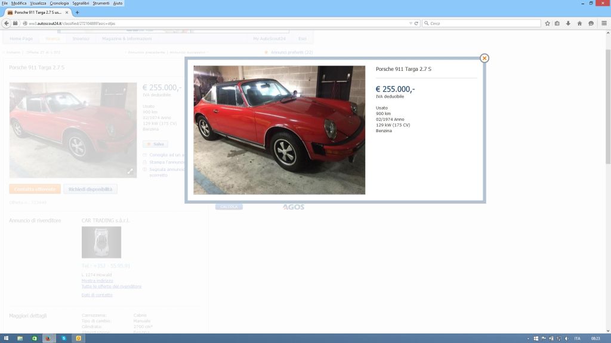Open the orange app taskbar icon

(x=78, y=338)
